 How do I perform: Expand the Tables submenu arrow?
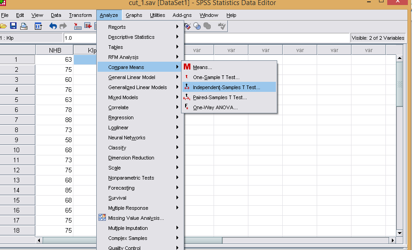[x=177, y=47]
